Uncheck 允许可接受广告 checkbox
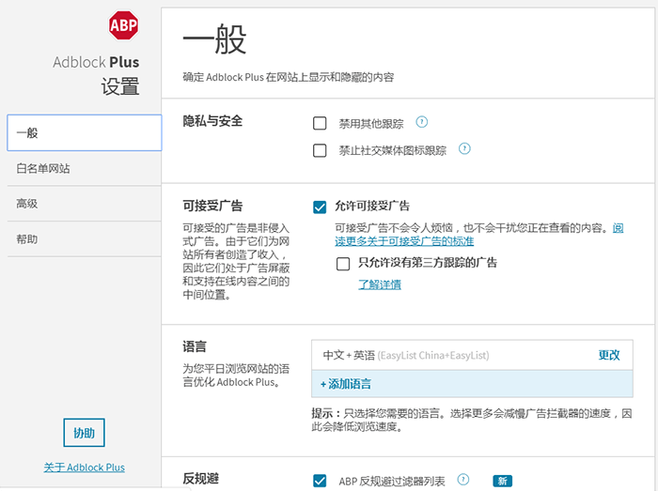The height and width of the screenshot is (491, 658). coord(320,207)
